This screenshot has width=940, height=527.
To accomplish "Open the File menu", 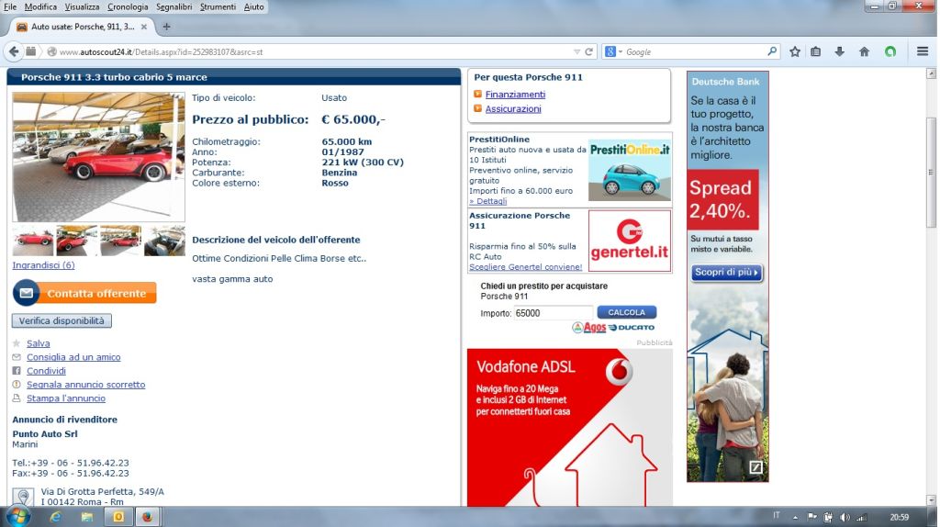I will click(10, 6).
